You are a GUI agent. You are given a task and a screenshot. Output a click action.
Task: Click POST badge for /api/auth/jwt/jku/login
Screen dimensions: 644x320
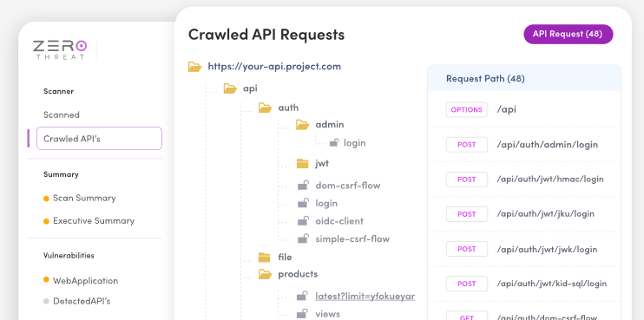coord(467,214)
